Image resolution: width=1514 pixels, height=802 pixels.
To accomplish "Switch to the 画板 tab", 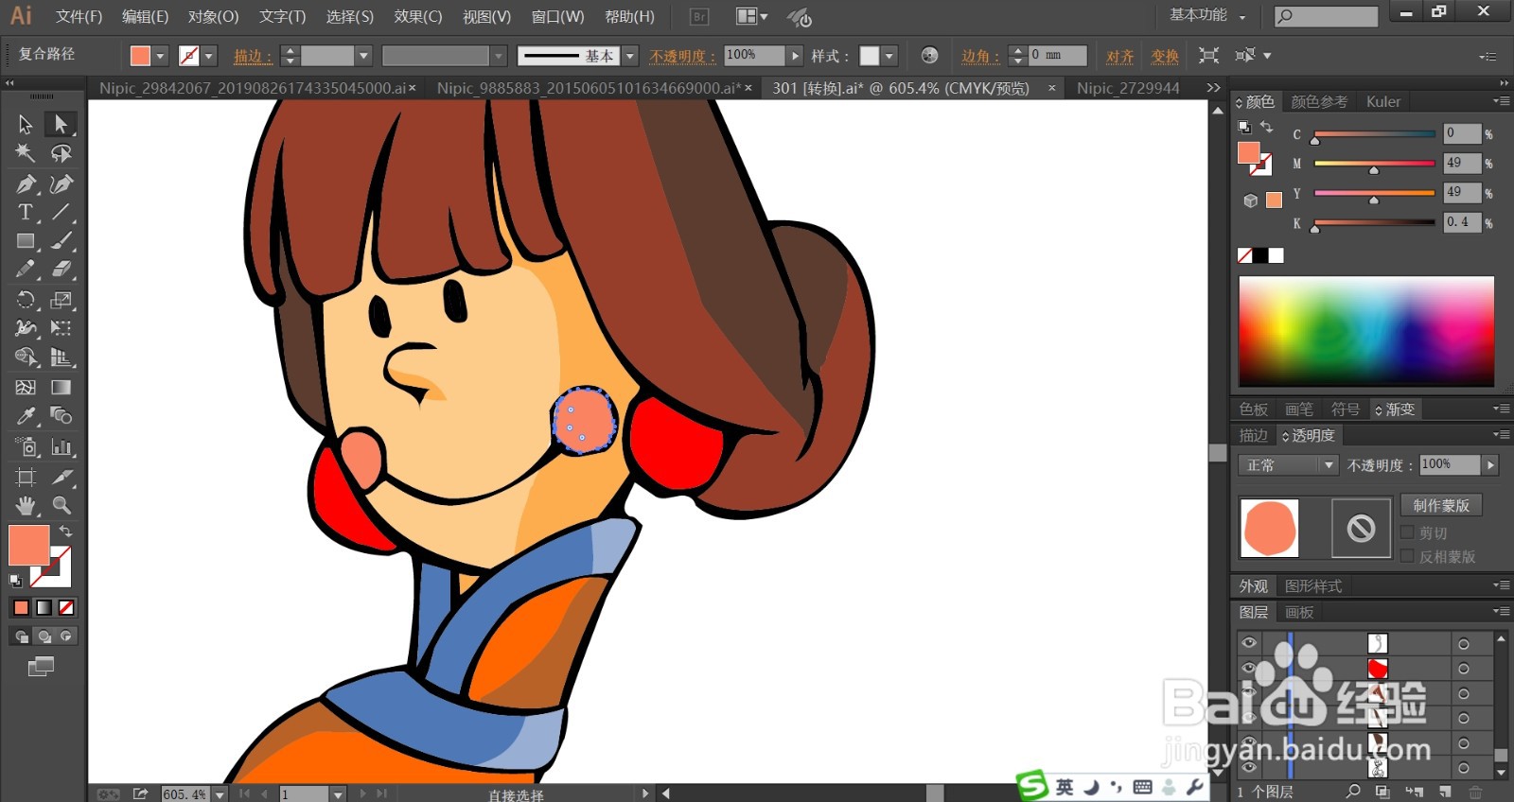I will [1299, 612].
